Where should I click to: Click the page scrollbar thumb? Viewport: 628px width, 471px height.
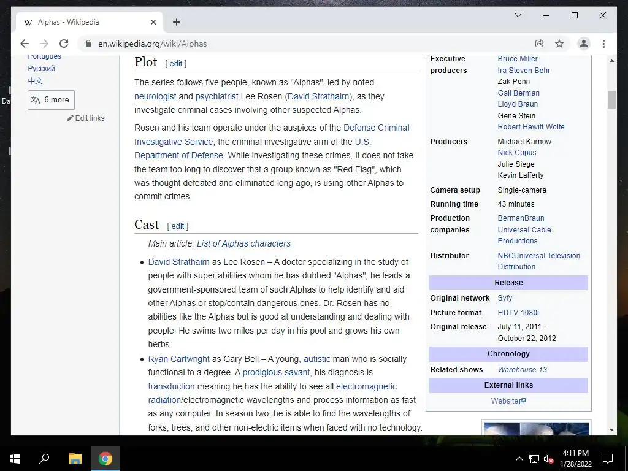611,100
